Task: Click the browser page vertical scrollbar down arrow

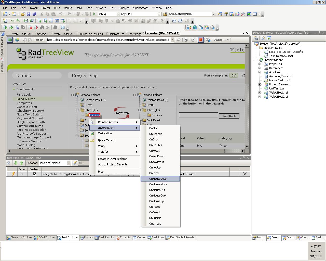Action: (x=247, y=147)
